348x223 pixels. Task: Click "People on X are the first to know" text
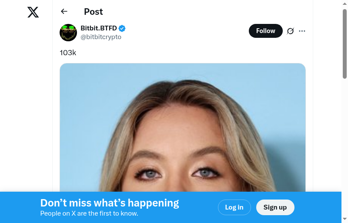point(89,213)
